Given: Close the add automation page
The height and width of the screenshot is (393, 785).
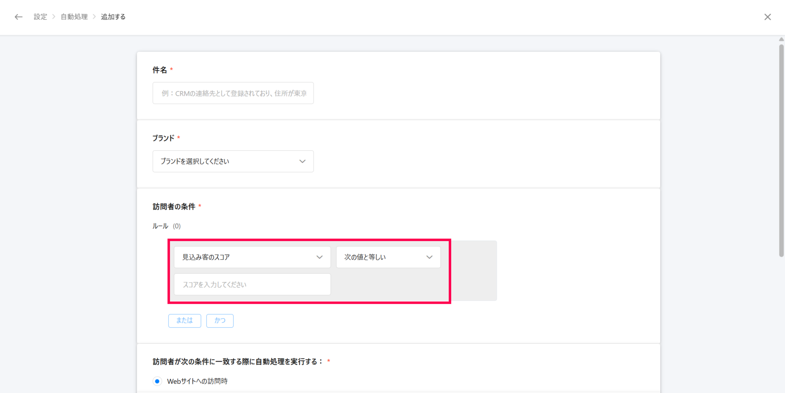Looking at the screenshot, I should tap(767, 17).
